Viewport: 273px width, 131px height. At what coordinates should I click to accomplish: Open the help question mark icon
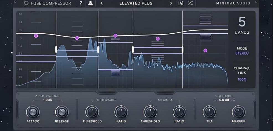pyautogui.click(x=81, y=3)
